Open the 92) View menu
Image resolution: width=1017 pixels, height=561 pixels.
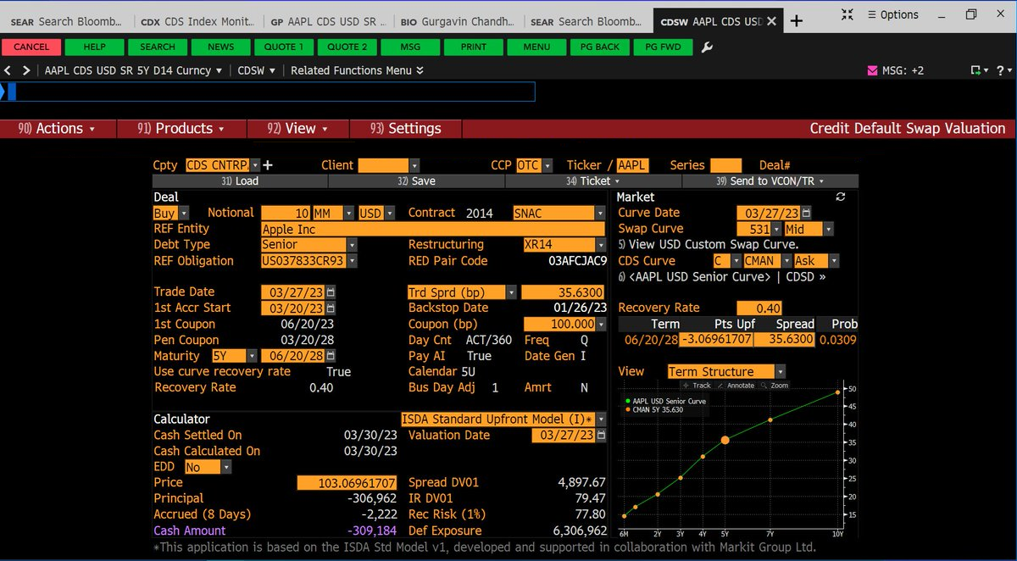297,129
